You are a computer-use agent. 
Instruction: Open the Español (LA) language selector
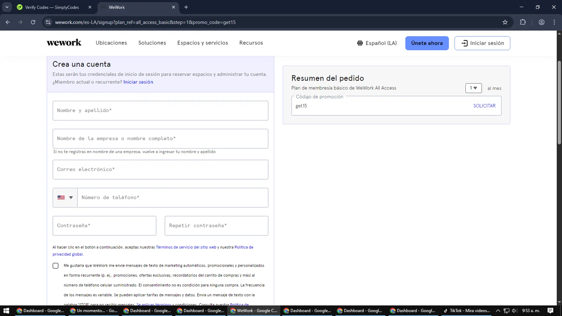tap(377, 43)
